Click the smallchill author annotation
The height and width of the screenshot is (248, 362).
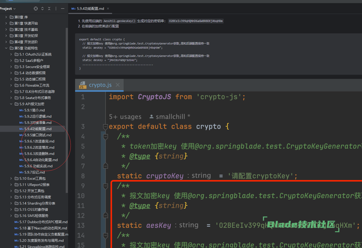(x=170, y=117)
